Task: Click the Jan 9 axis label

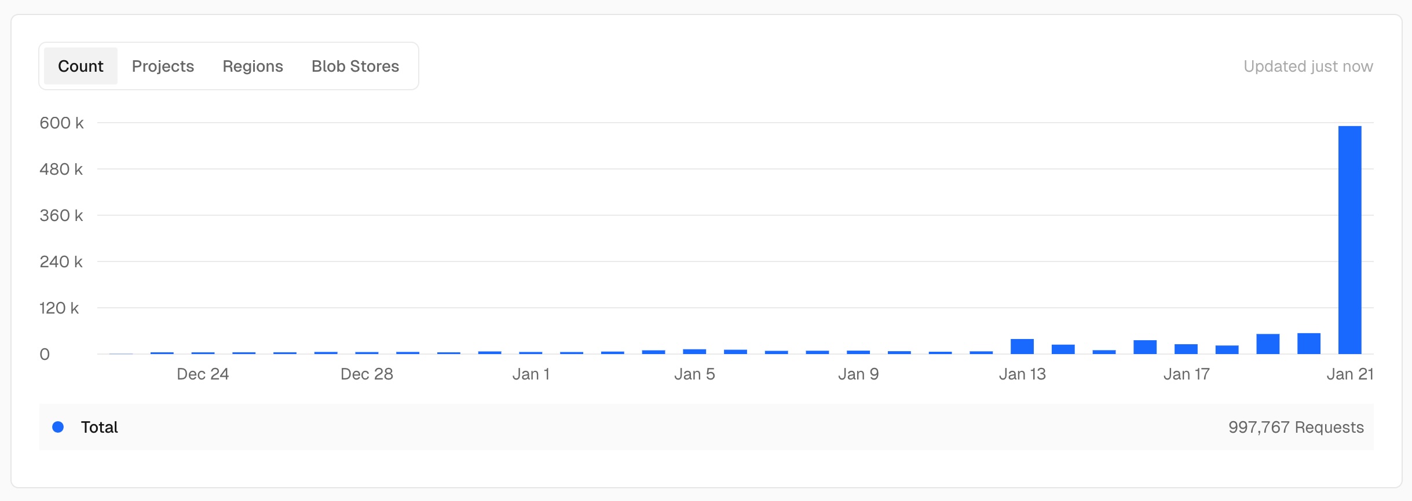Action: pos(858,374)
